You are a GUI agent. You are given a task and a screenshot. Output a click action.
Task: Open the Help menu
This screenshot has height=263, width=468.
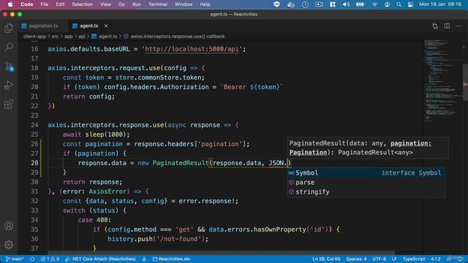coord(205,4)
